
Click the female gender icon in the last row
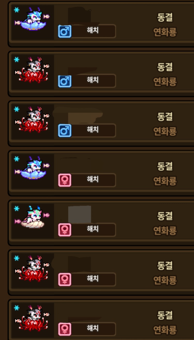(65, 329)
